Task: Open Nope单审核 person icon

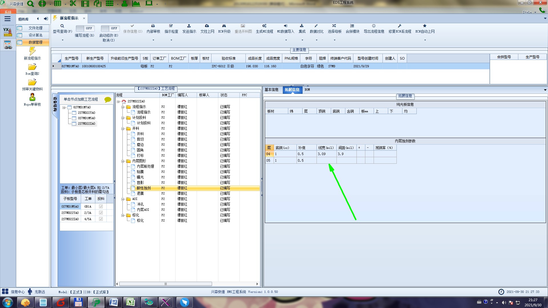Action: click(x=32, y=97)
